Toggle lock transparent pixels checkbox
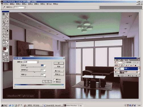This screenshot has width=143, height=107. click(120, 65)
